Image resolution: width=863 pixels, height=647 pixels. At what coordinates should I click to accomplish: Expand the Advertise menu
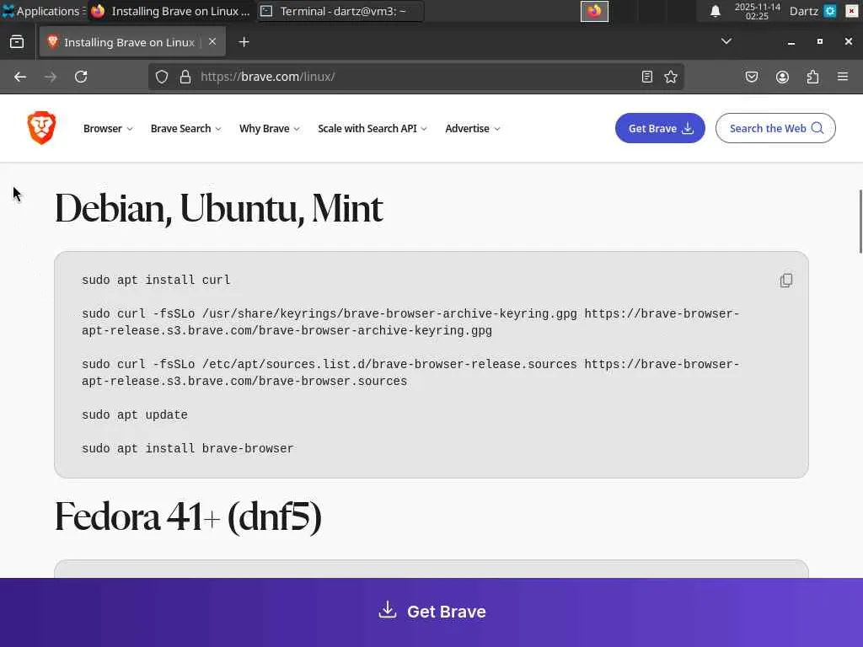tap(473, 129)
